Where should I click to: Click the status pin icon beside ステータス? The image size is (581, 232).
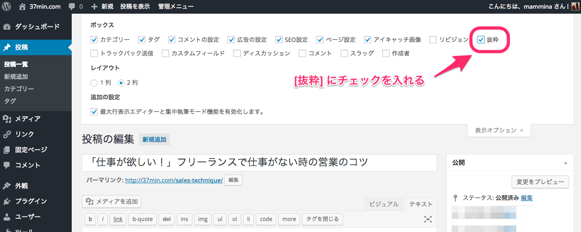click(x=455, y=198)
